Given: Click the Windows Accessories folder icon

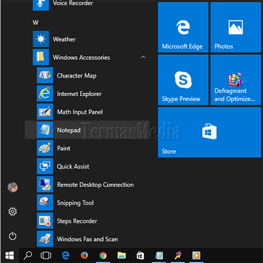Looking at the screenshot, I should point(41,57).
